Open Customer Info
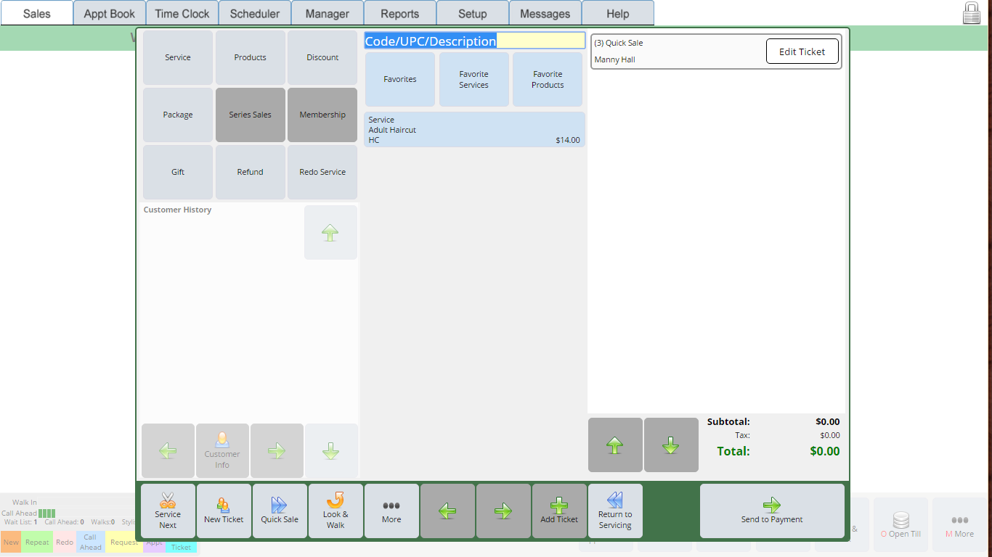Screen dimensions: 992x557 click(x=222, y=450)
